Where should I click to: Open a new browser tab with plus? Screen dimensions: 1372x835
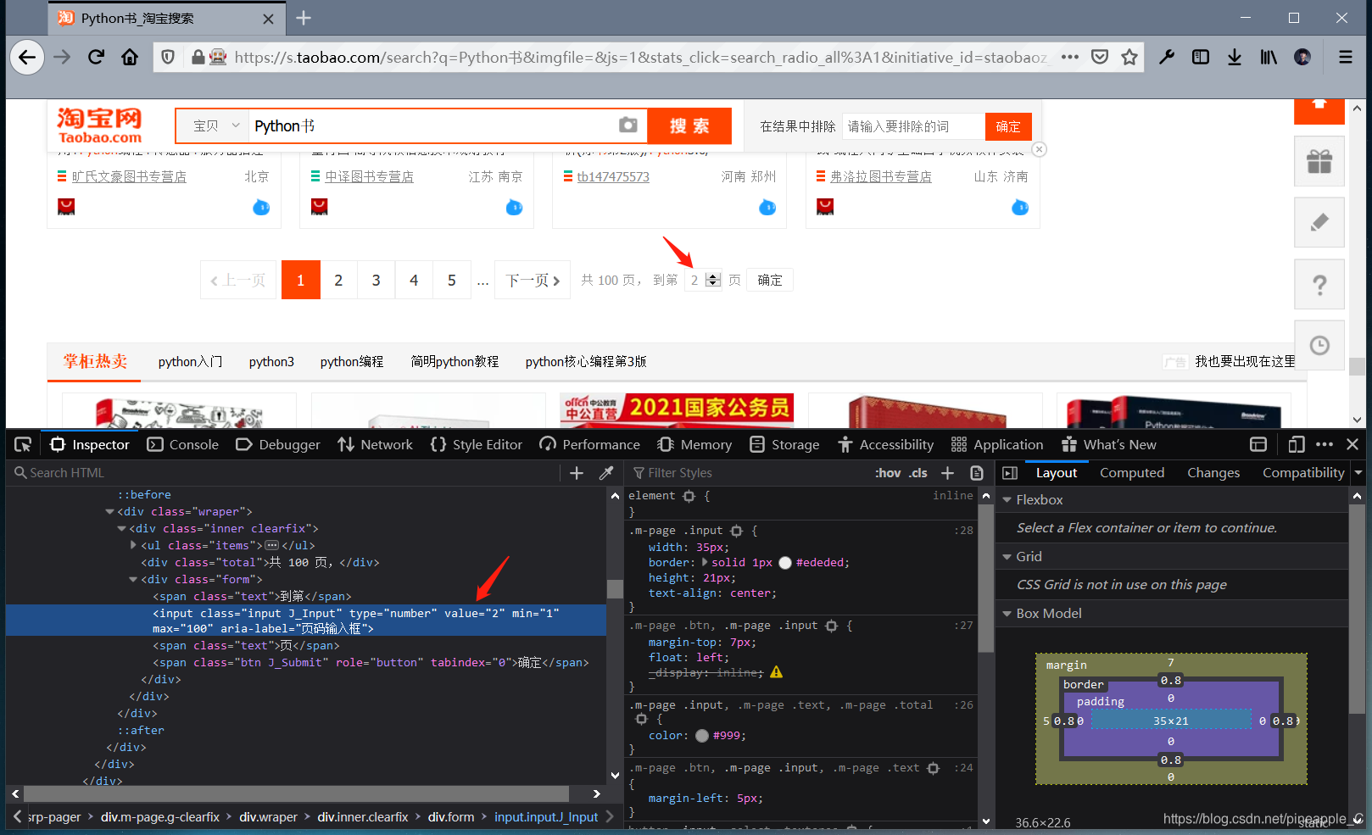(304, 18)
